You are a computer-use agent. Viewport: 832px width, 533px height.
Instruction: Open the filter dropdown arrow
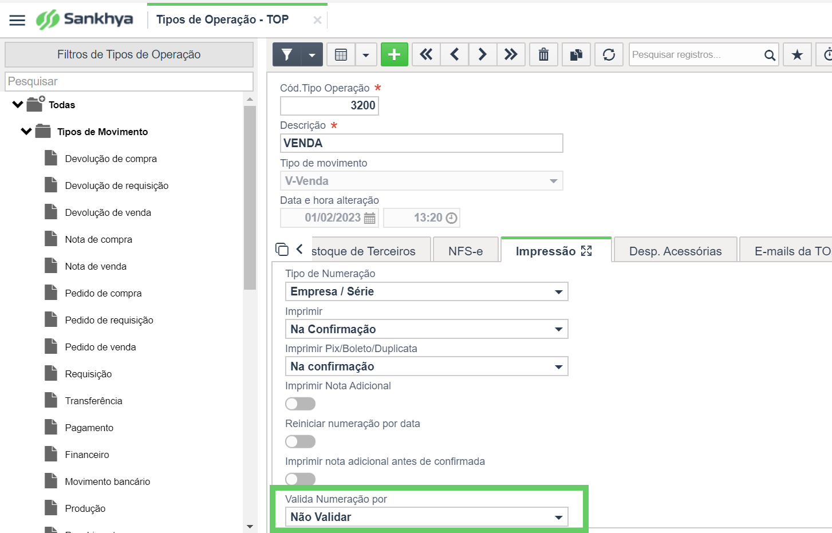(x=312, y=55)
